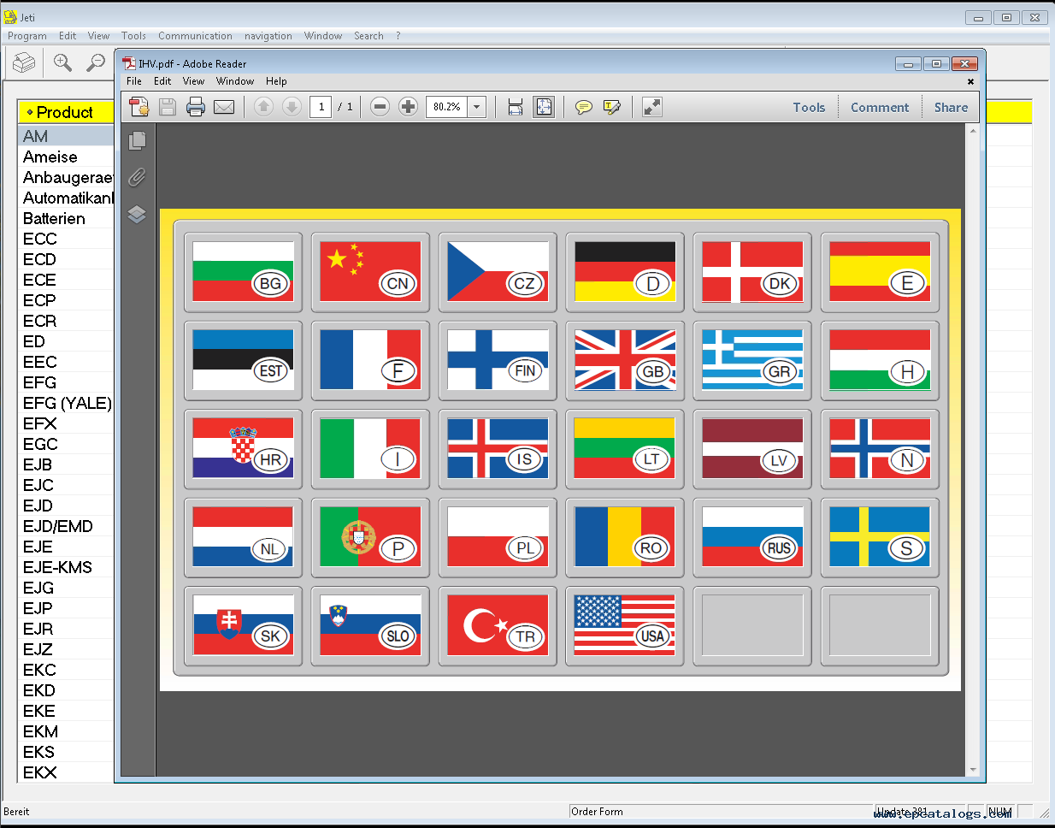Pick the Swedish flag labeled S
Screen dimensions: 1055x828
point(880,537)
